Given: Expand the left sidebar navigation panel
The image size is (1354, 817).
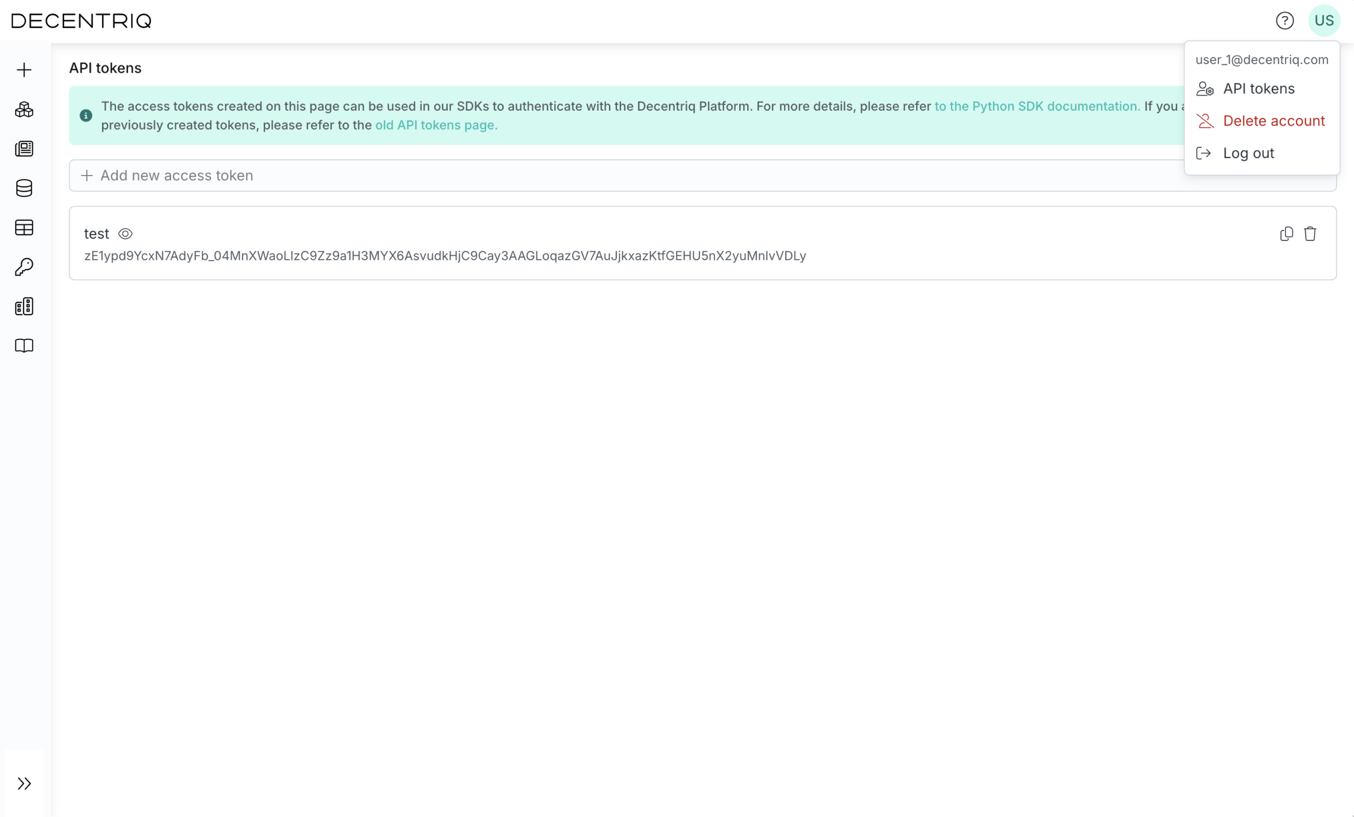Looking at the screenshot, I should point(24,783).
